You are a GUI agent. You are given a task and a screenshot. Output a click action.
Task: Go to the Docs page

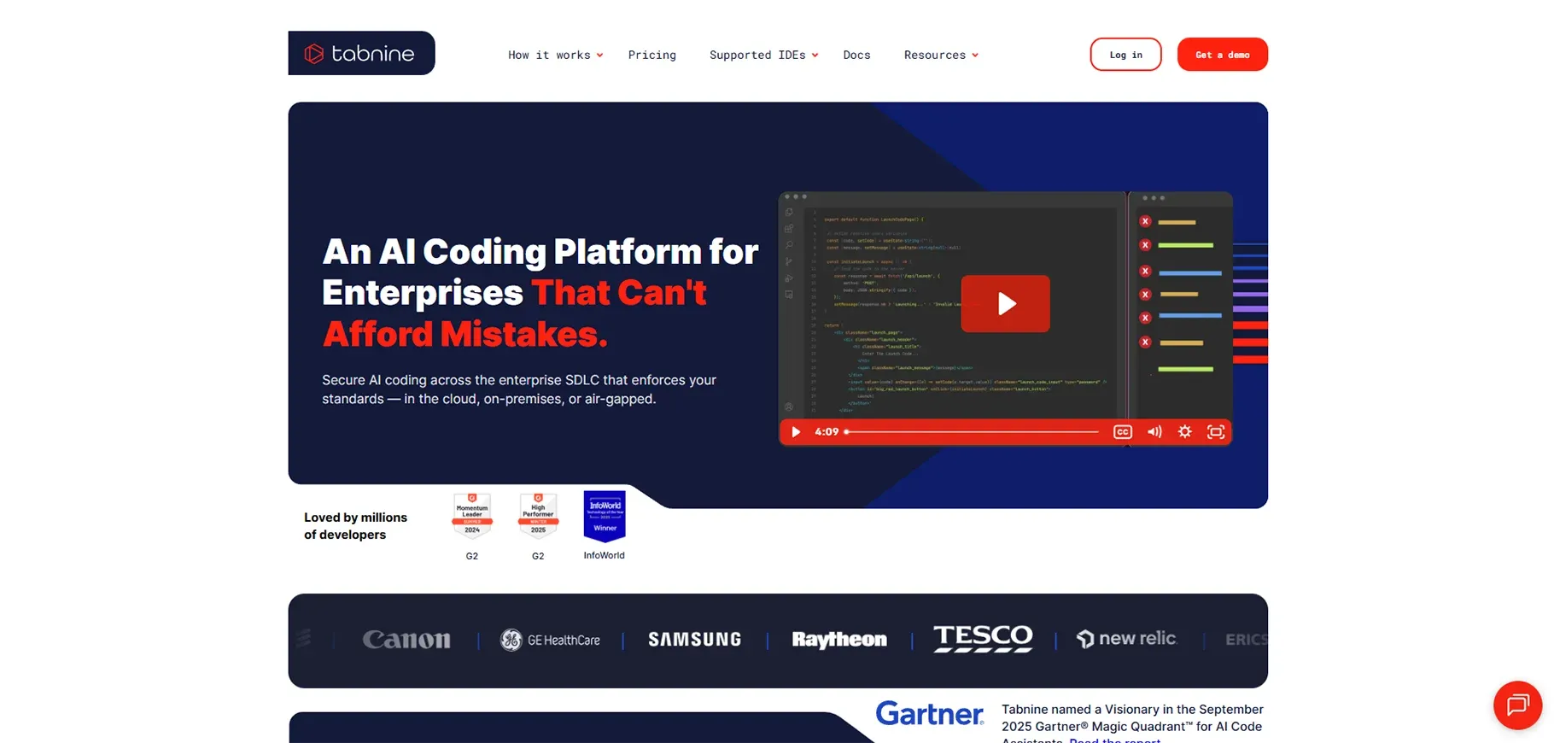tap(856, 56)
